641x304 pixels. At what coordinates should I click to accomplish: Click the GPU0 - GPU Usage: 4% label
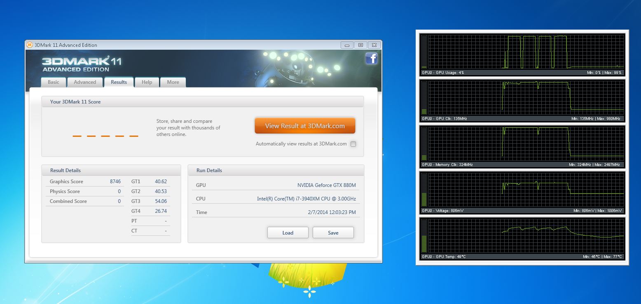pyautogui.click(x=443, y=73)
